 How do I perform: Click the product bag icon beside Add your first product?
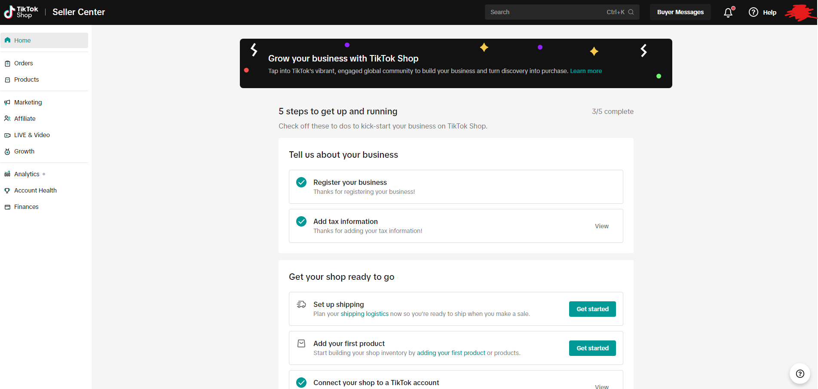tap(301, 343)
